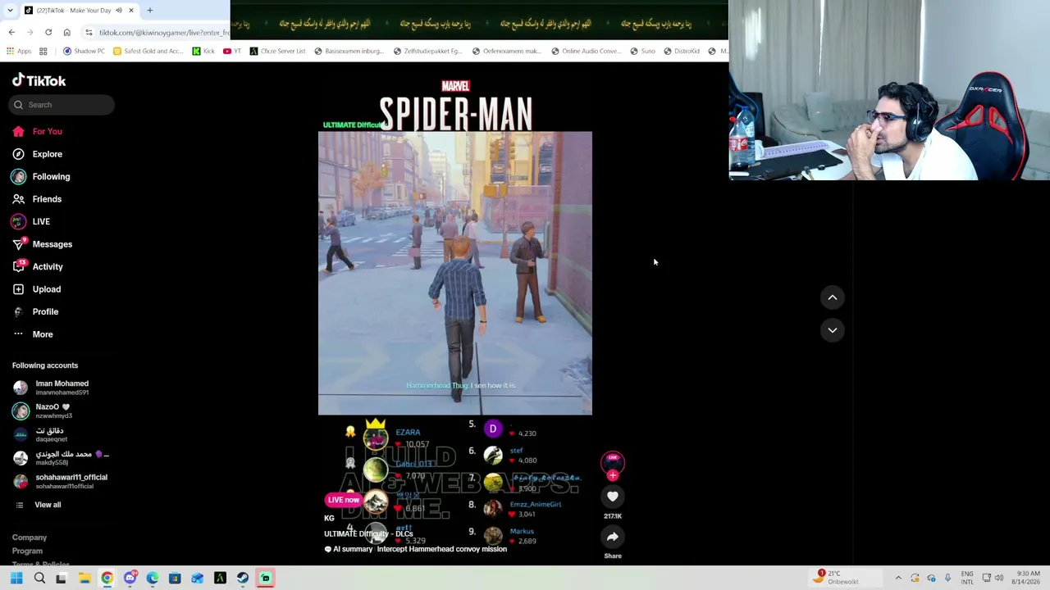Close the TikTok browser tab
This screenshot has height=590, width=1050.
[130, 10]
